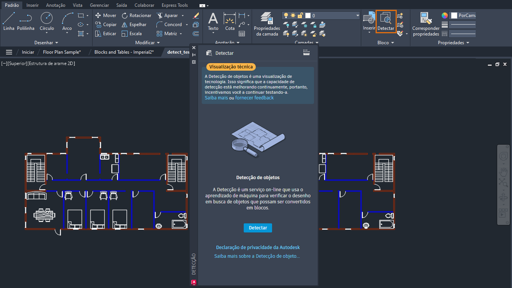
Task: Open the Detectar palette settings icon
Action: 306,53
